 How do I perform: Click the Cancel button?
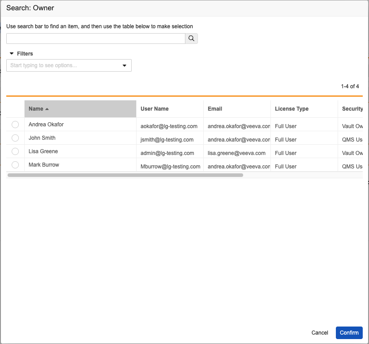click(320, 333)
